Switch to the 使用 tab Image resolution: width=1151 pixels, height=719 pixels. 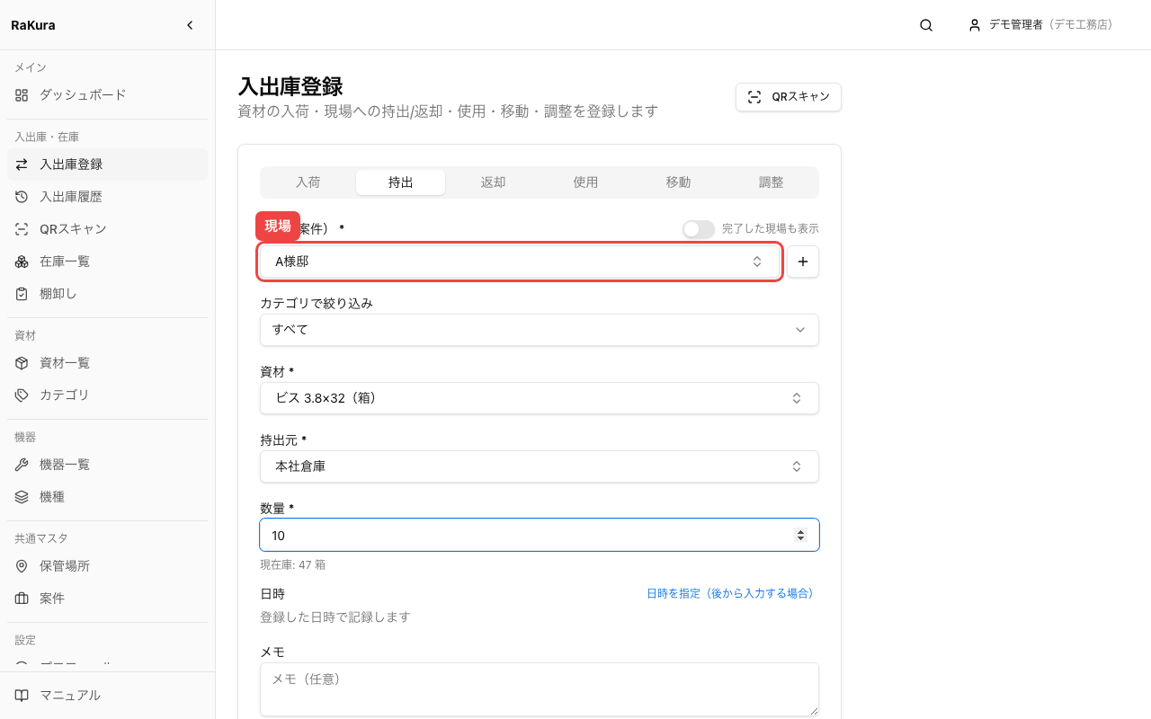585,182
